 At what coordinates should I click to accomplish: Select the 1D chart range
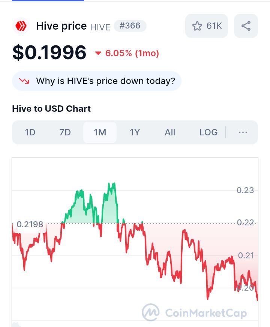click(30, 132)
